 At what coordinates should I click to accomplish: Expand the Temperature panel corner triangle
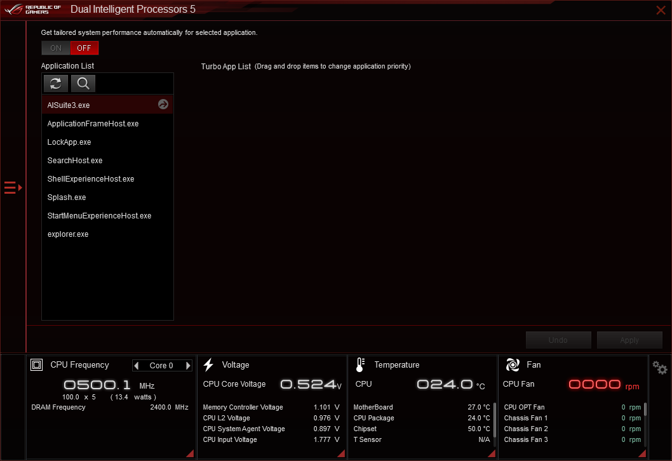491,453
